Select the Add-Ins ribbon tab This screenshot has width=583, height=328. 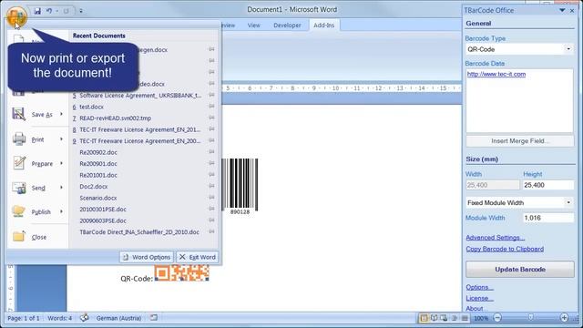324,26
